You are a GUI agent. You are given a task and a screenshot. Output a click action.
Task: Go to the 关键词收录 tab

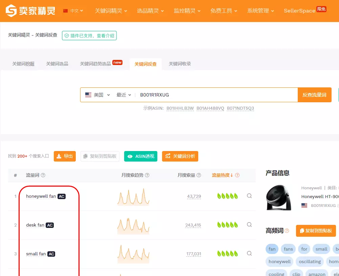pyautogui.click(x=180, y=64)
